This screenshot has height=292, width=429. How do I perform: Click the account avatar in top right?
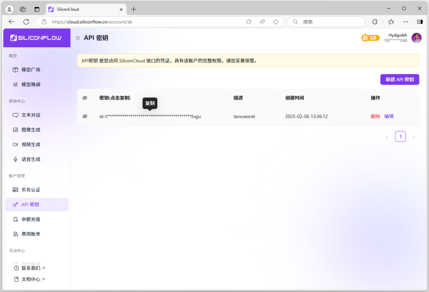pos(416,37)
